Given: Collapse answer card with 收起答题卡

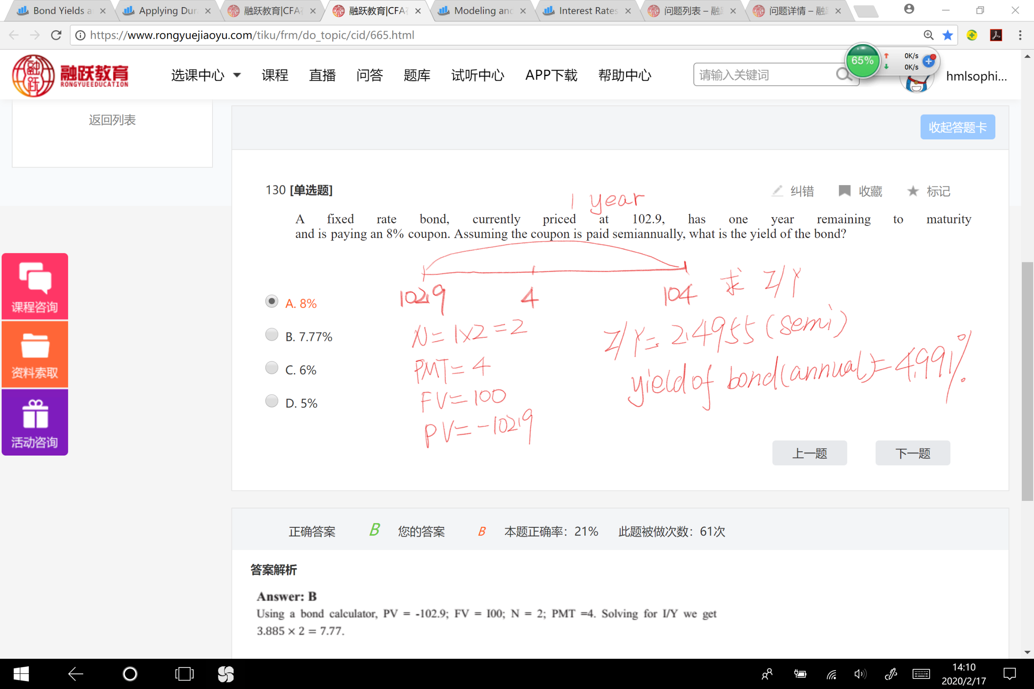Looking at the screenshot, I should [957, 128].
